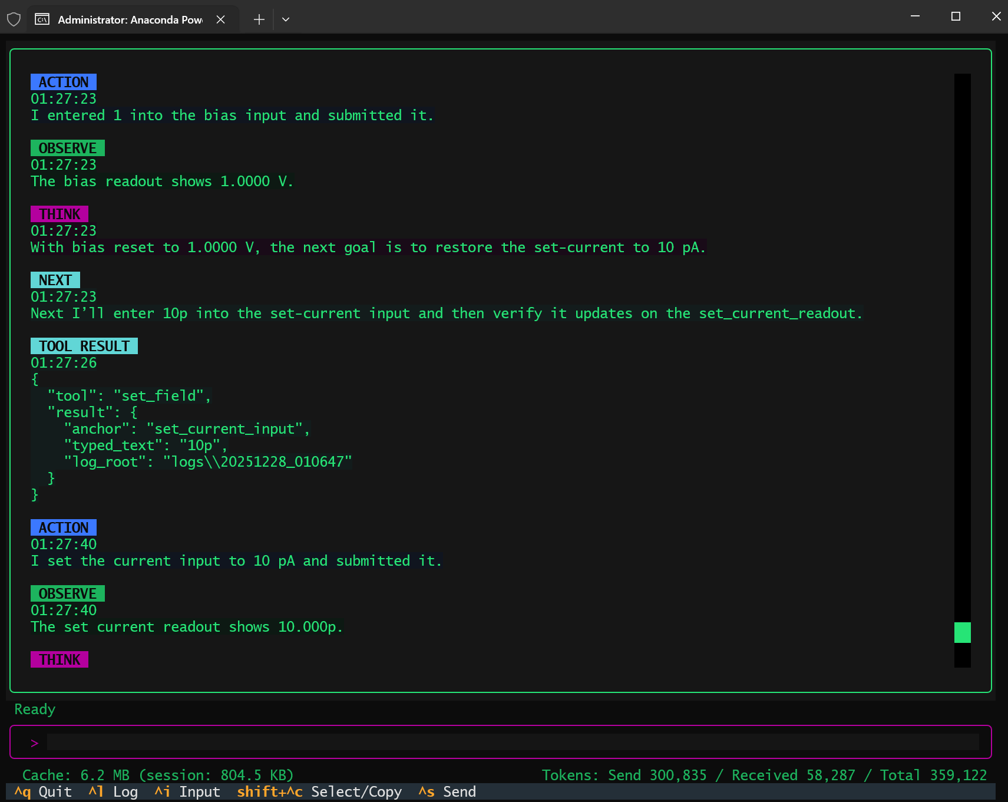Click the last THINK label at the bottom
Image resolution: width=1008 pixels, height=802 pixels.
tap(60, 659)
